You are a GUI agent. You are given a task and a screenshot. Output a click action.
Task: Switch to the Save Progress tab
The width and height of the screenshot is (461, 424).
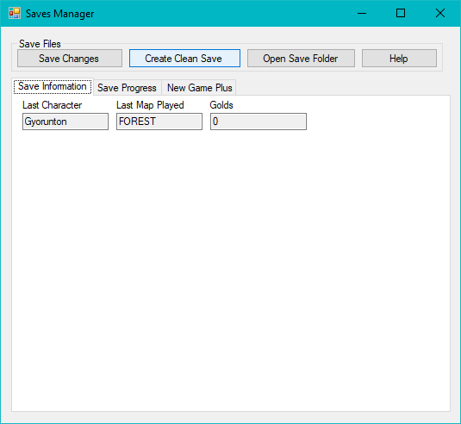pos(127,88)
